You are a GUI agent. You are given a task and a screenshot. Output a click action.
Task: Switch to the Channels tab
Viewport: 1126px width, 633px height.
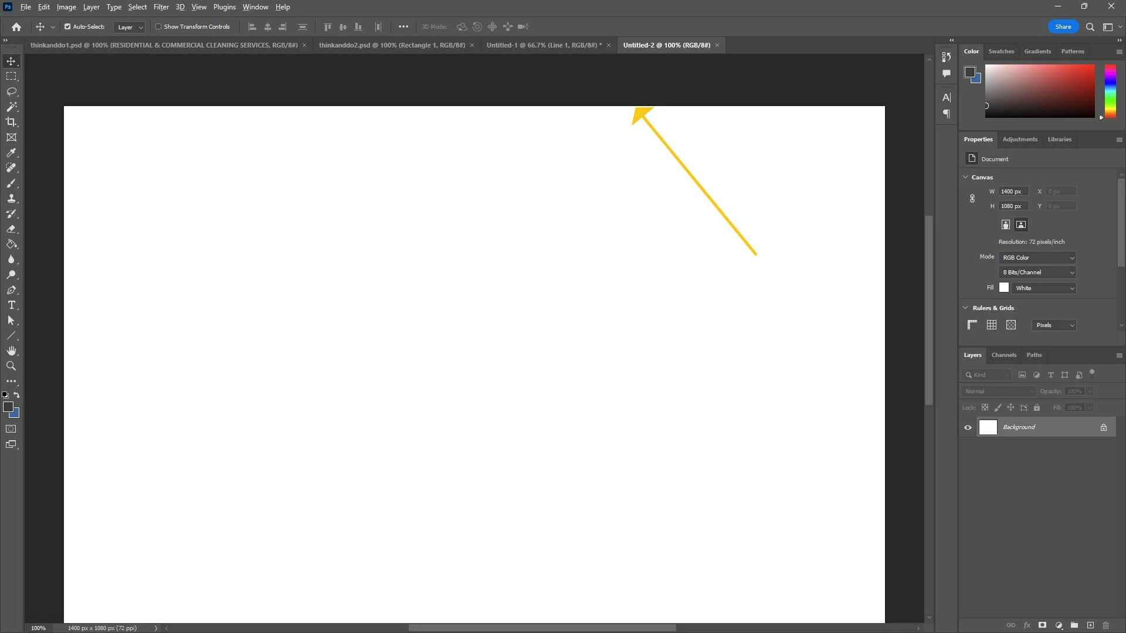coord(1003,355)
